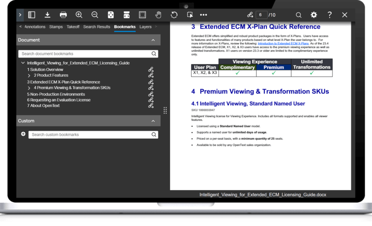Image resolution: width=372 pixels, height=226 pixels.
Task: Toggle the sidebar panel icon
Action: [32, 15]
